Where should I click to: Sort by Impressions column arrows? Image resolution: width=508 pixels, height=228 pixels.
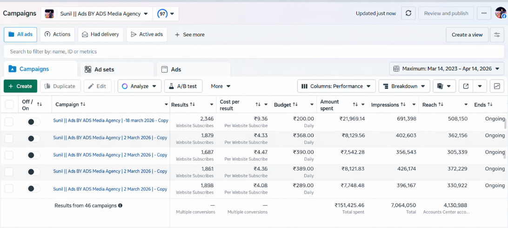pos(403,104)
